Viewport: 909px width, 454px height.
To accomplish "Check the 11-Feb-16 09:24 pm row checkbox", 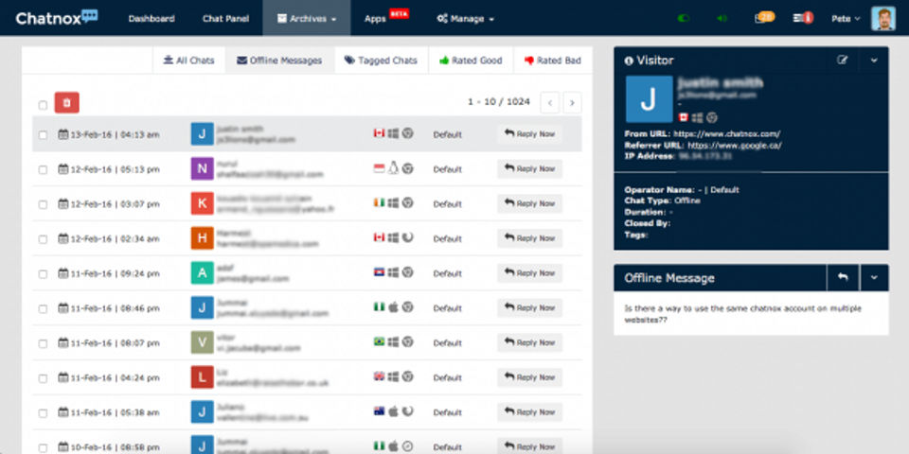I will click(x=43, y=274).
